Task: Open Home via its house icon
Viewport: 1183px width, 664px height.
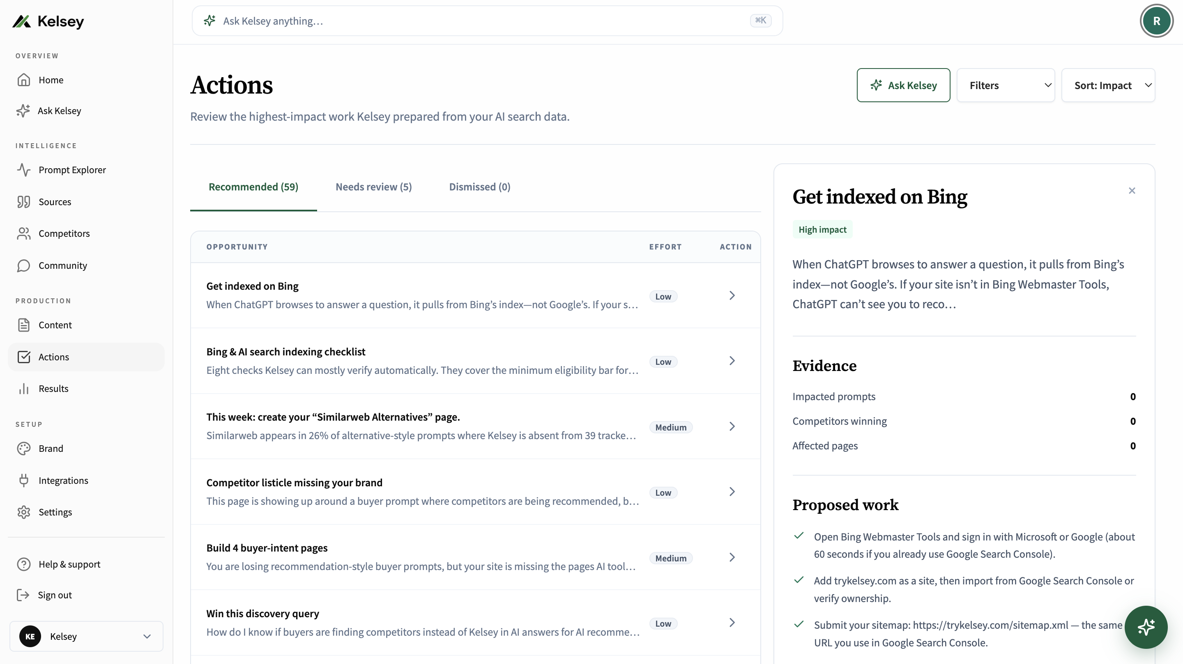Action: click(24, 80)
